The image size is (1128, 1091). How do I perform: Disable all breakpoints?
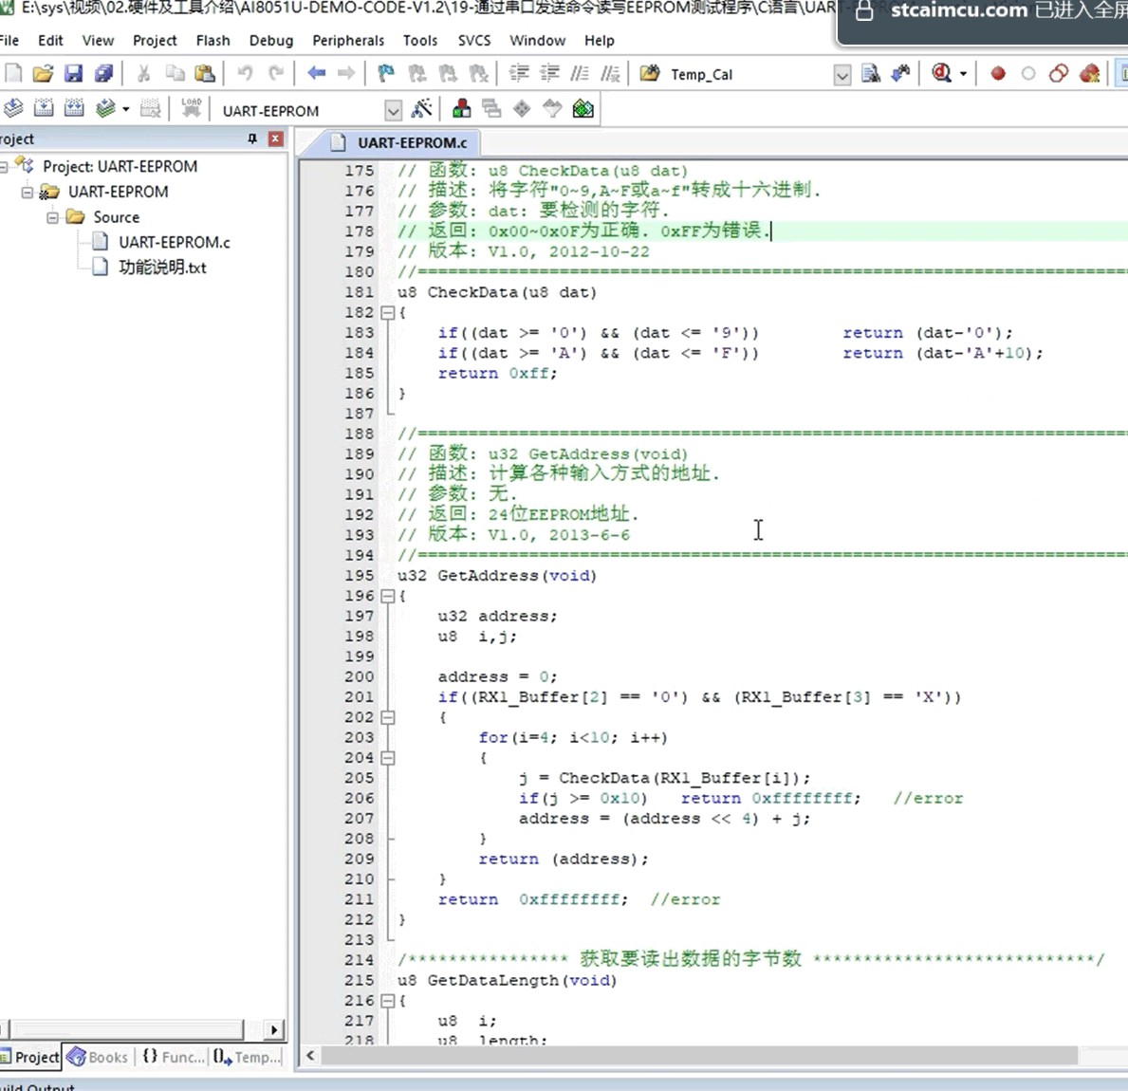point(1059,73)
